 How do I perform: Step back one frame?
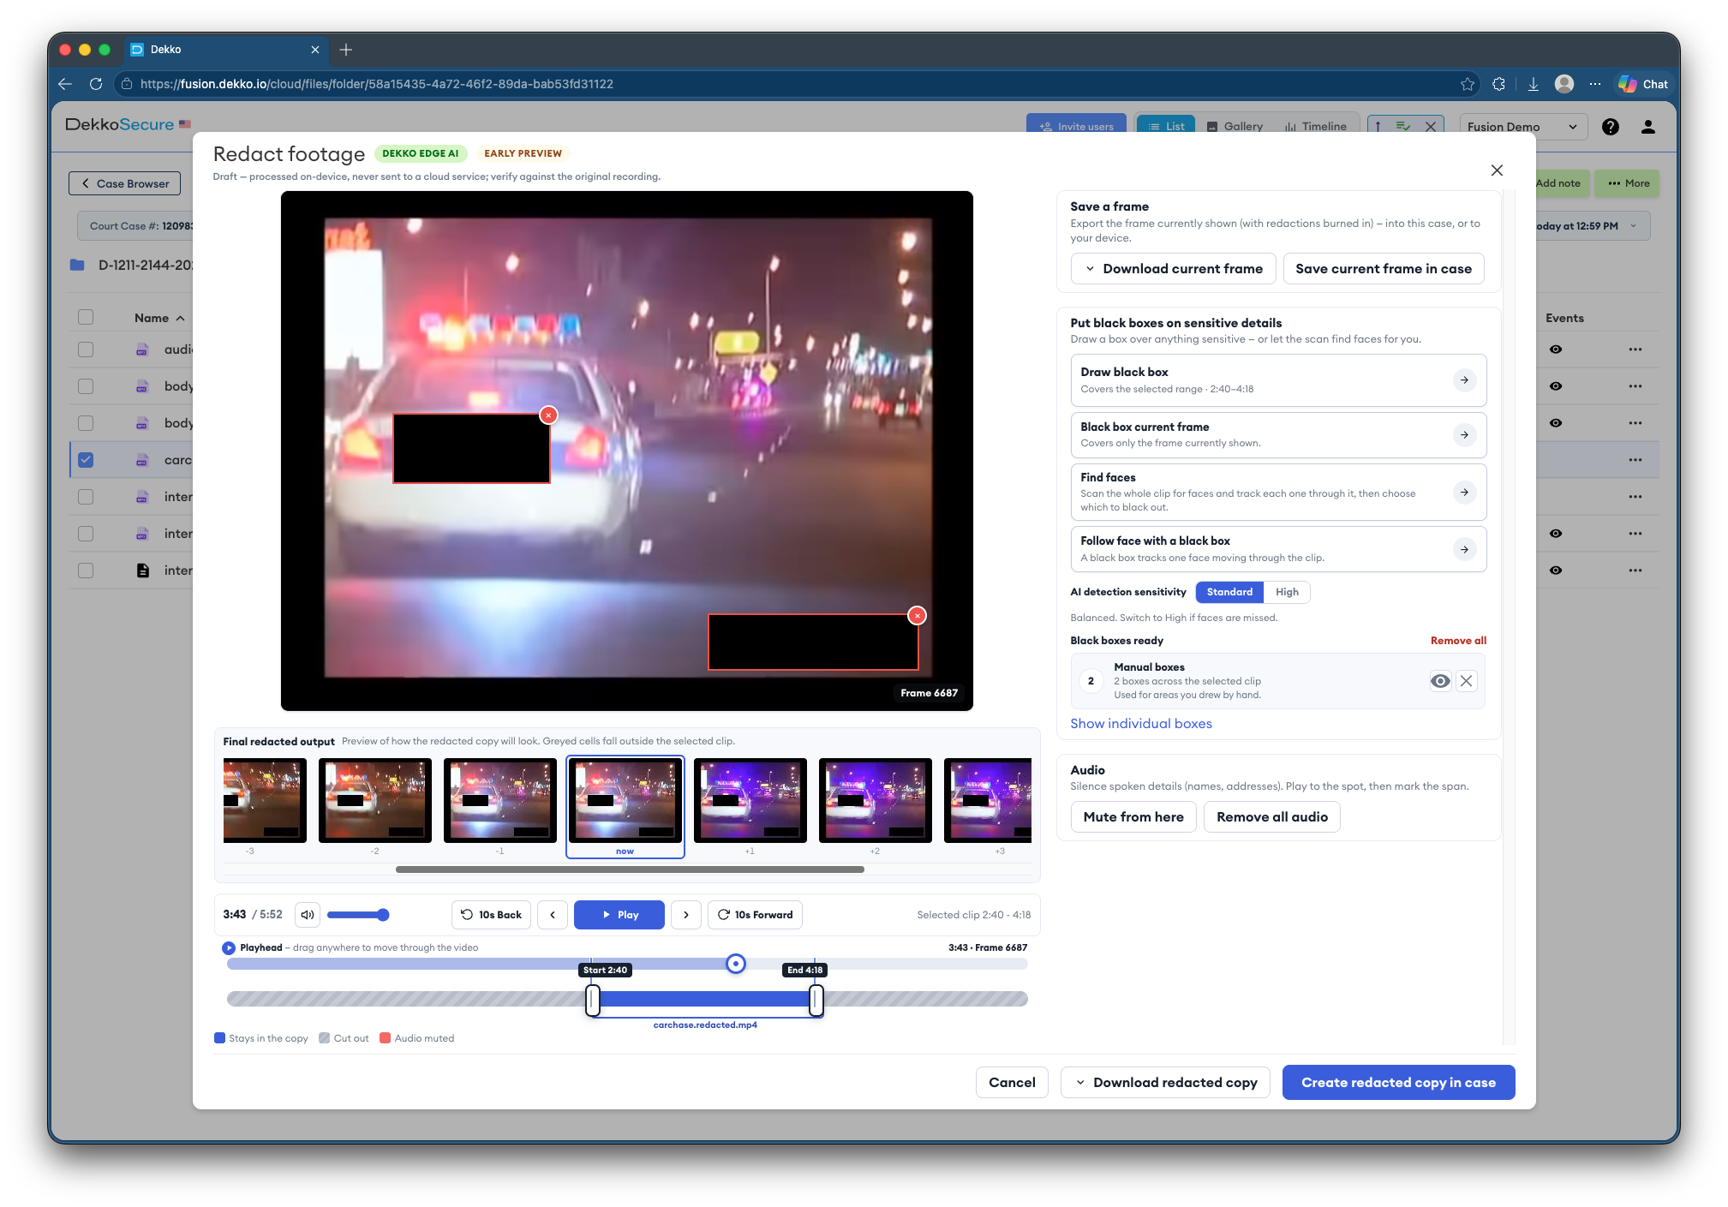click(x=553, y=915)
